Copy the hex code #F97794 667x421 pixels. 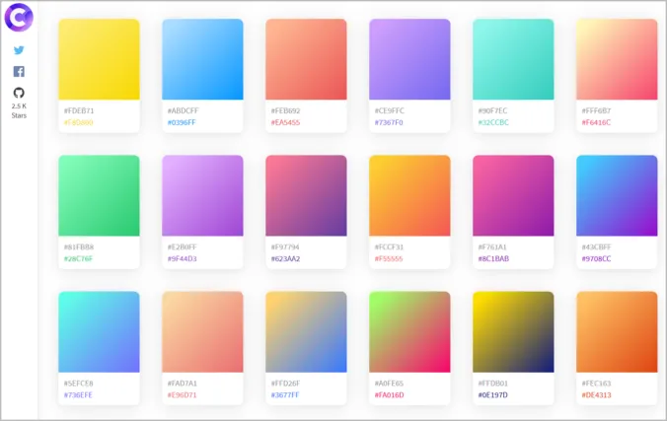[x=285, y=246]
